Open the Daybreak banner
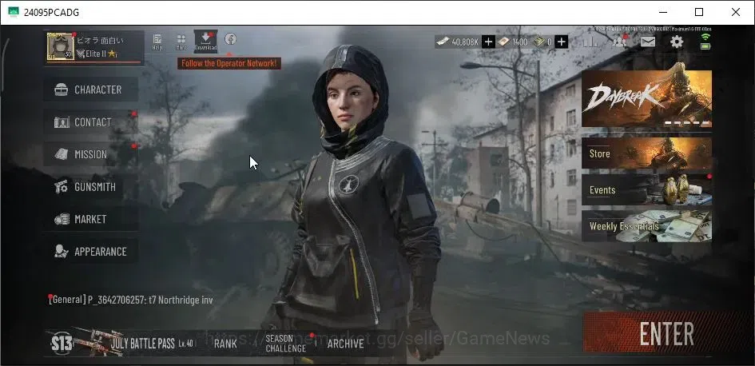The height and width of the screenshot is (366, 755). click(x=646, y=99)
